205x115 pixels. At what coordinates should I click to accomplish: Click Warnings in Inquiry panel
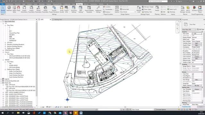[171, 12]
